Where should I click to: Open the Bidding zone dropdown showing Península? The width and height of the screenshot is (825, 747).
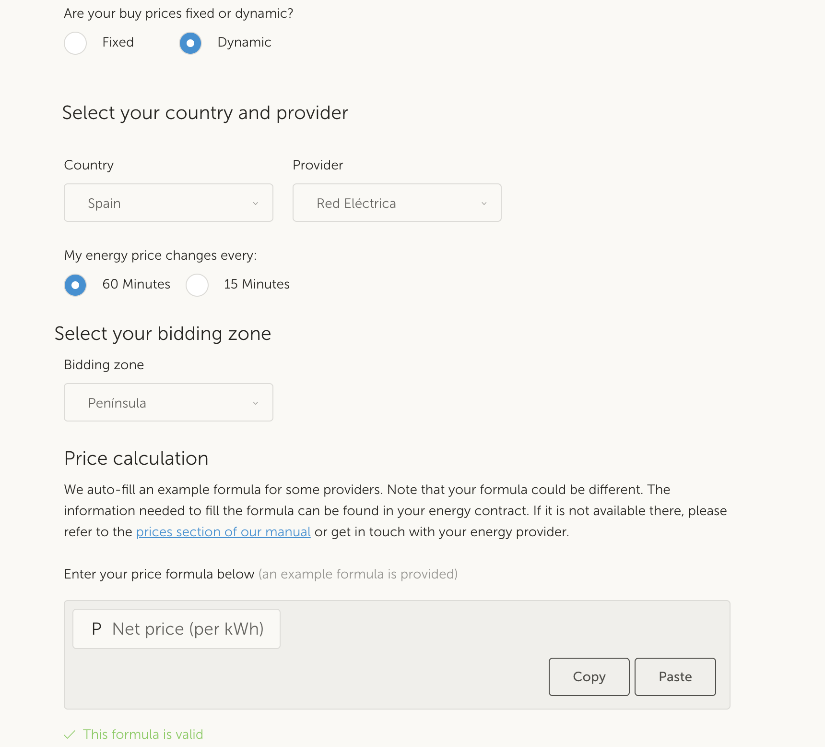[168, 402]
